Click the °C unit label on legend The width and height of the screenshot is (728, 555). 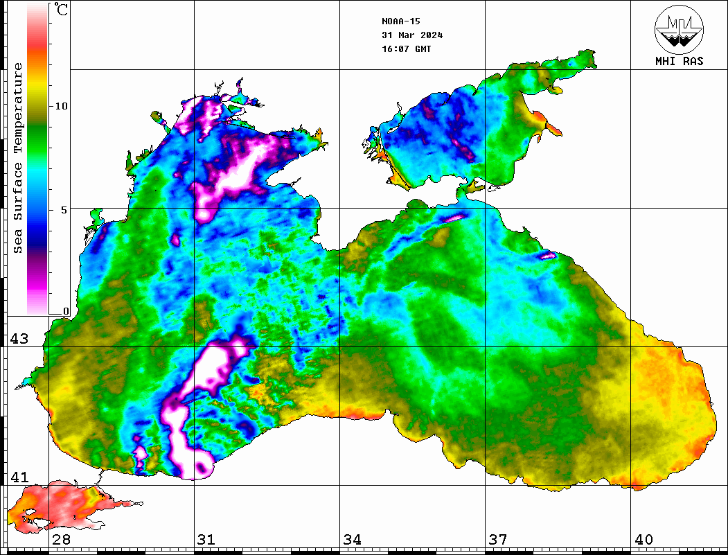coord(60,9)
